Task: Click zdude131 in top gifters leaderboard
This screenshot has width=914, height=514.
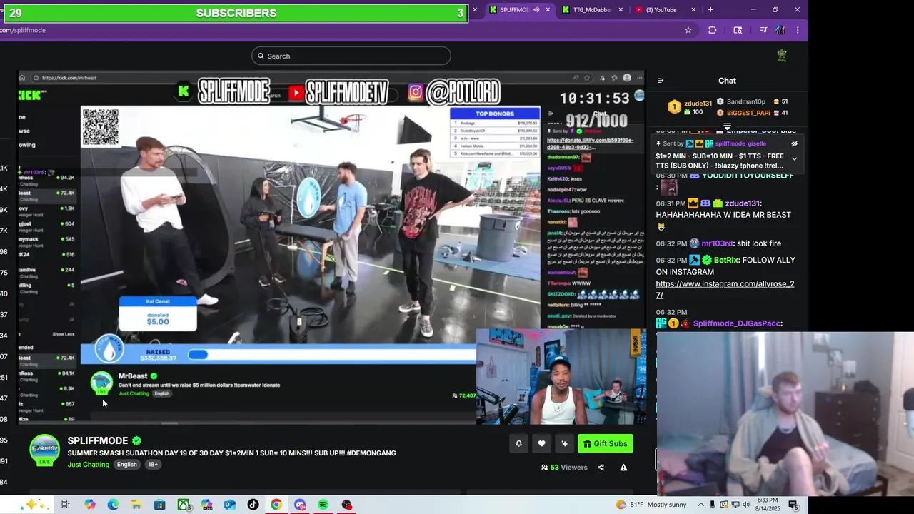Action: click(x=698, y=104)
